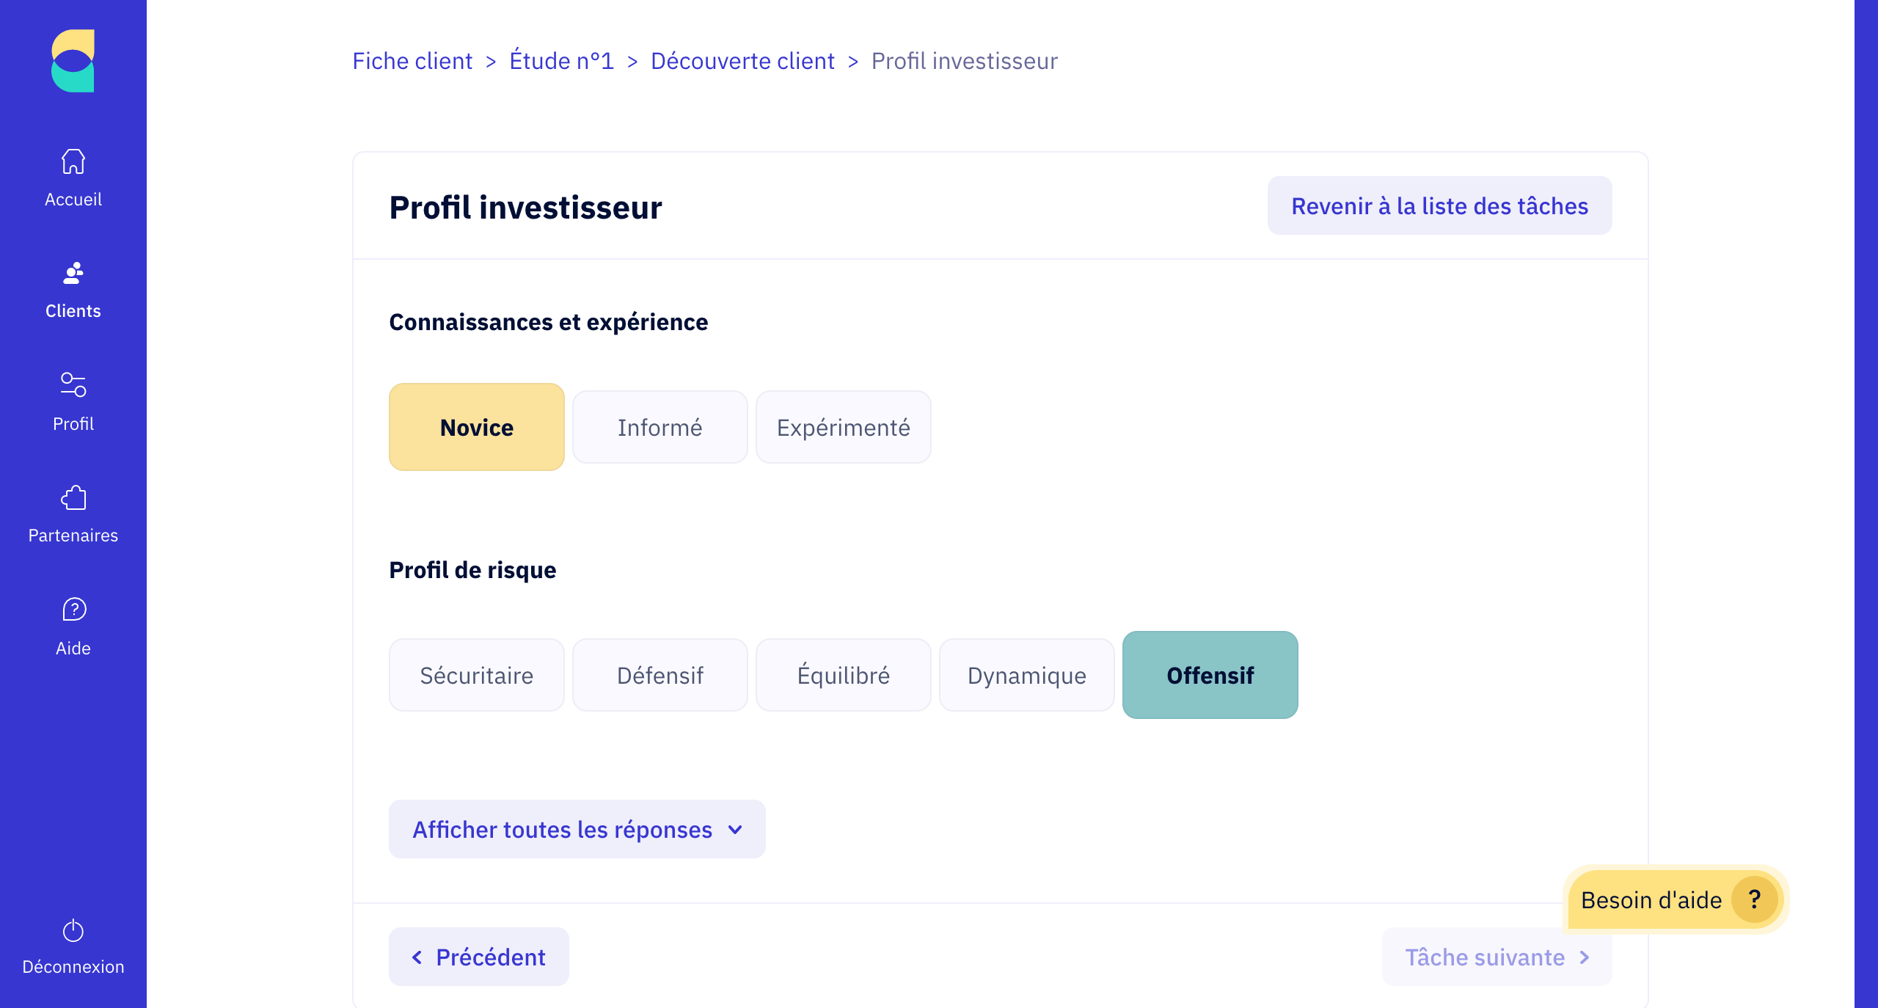Open the Accueil home icon

(x=73, y=161)
